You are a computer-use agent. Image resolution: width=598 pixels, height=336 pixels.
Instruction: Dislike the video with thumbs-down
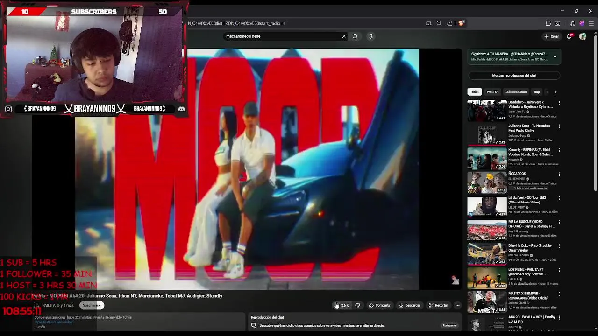point(358,305)
